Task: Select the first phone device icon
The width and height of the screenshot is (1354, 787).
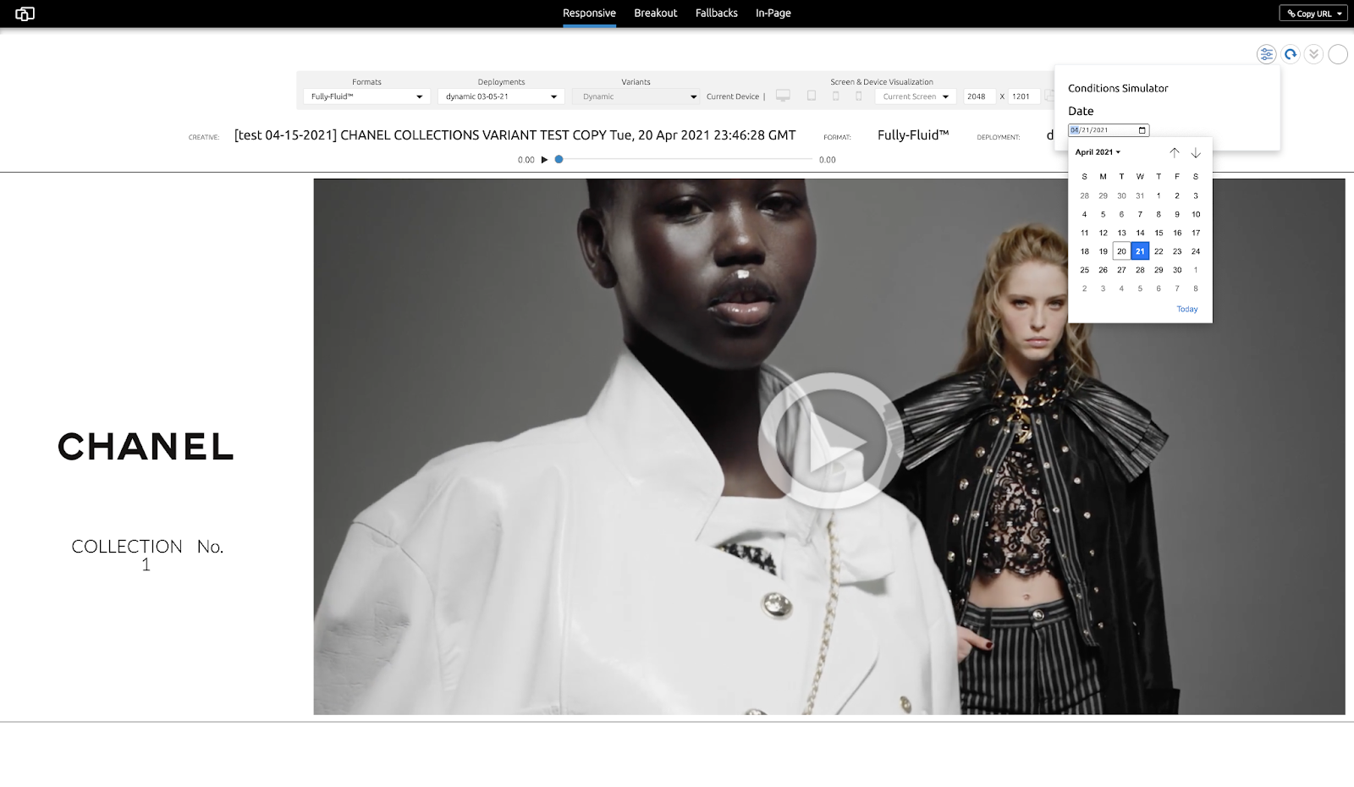Action: pyautogui.click(x=835, y=96)
